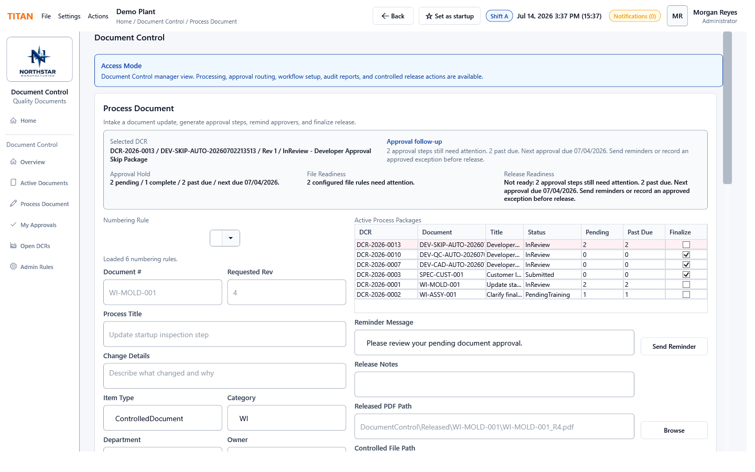Viewport: 755px width, 472px height.
Task: Click the Process Title input
Action: click(x=224, y=335)
